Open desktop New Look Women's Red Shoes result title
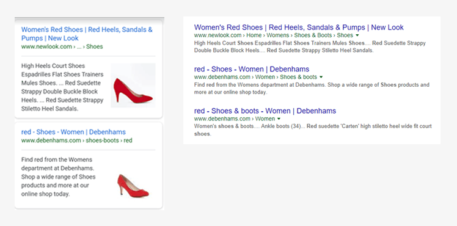457x226 pixels. point(299,27)
